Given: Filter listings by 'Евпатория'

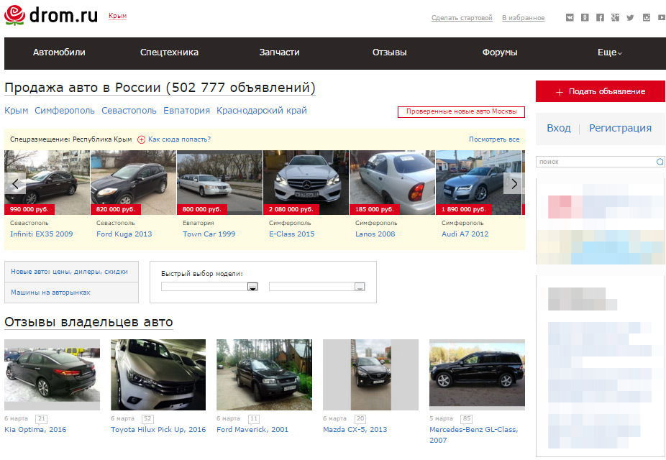Looking at the screenshot, I should (x=186, y=111).
